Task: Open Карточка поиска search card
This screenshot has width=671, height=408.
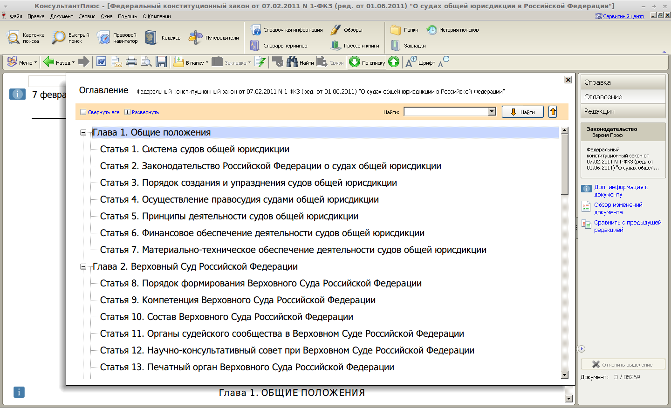Action: (26, 38)
